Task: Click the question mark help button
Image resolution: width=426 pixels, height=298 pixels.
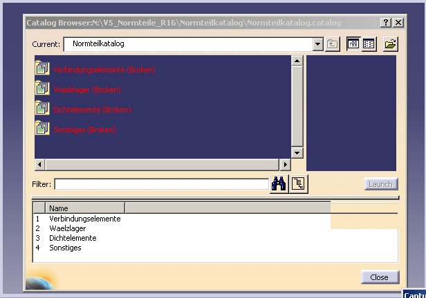Action: point(385,23)
